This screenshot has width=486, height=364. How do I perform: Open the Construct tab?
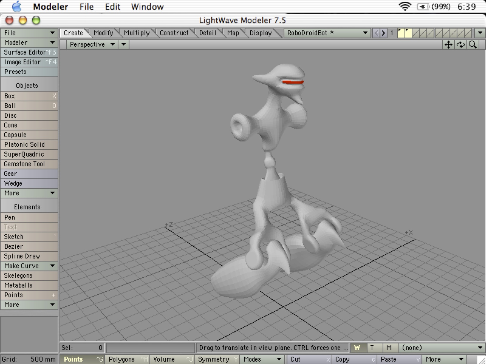tap(174, 33)
